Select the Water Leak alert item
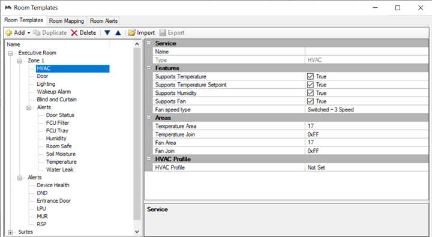Screen dimensions: 432x237 (60, 170)
